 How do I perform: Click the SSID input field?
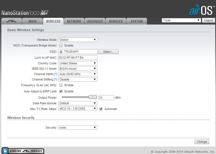tap(78, 52)
